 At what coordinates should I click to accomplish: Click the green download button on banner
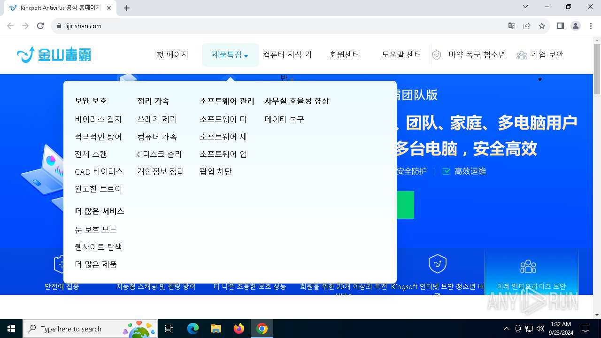pyautogui.click(x=405, y=205)
